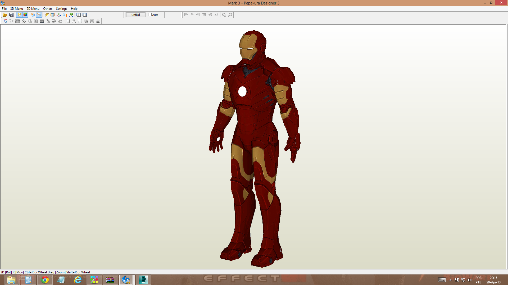Select the pencil edge-edit tool
This screenshot has width=508, height=285.
[x=47, y=15]
